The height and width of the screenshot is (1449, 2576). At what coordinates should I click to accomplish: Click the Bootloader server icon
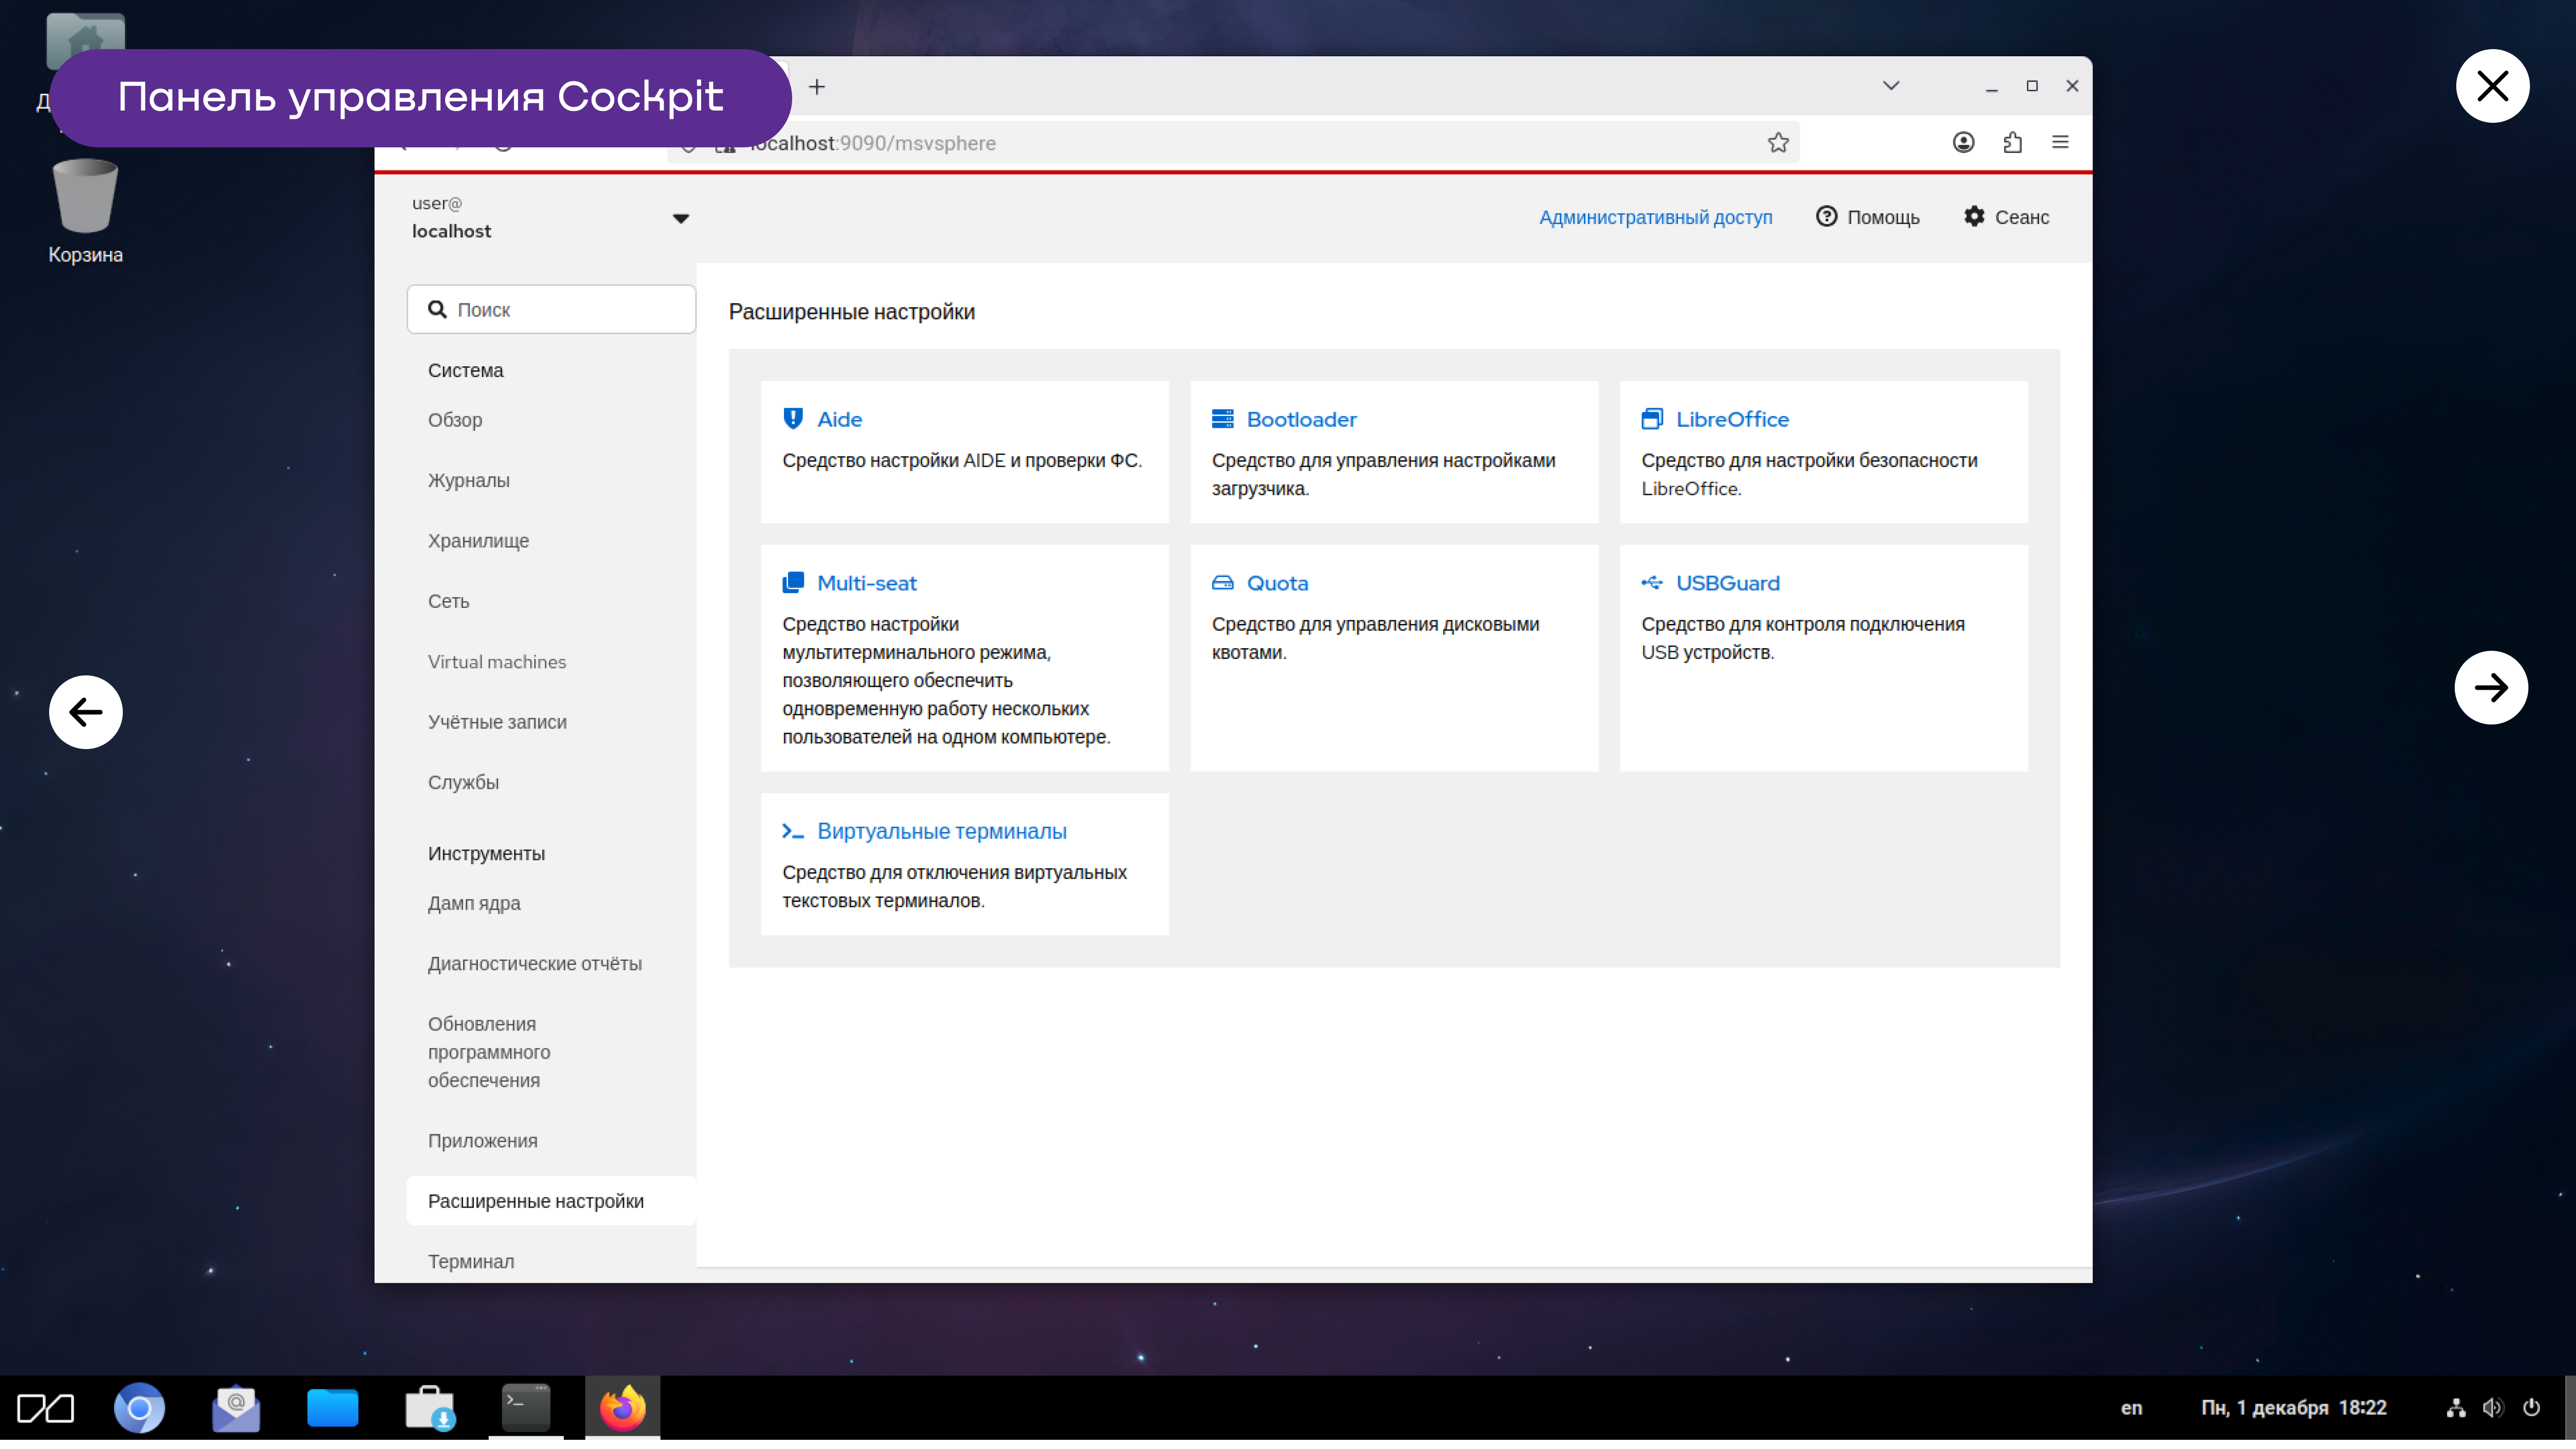[1222, 419]
